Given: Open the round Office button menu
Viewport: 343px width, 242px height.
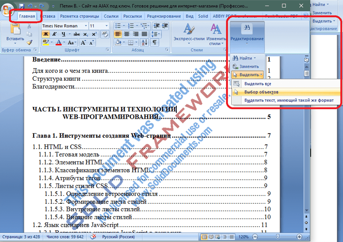Looking at the screenshot, I should [7, 11].
